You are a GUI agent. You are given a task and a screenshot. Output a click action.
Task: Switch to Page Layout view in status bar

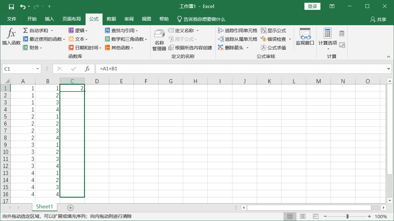pyautogui.click(x=303, y=216)
